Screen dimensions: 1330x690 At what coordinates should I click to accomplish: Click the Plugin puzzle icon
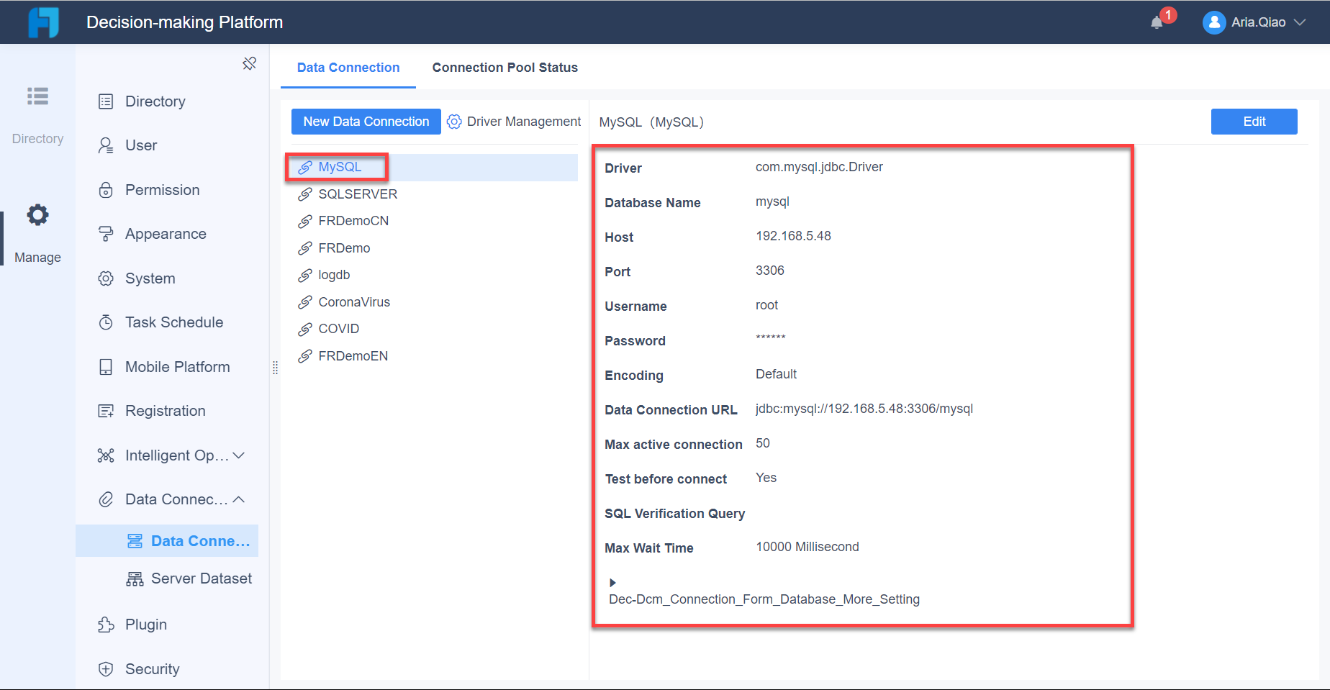coord(106,625)
